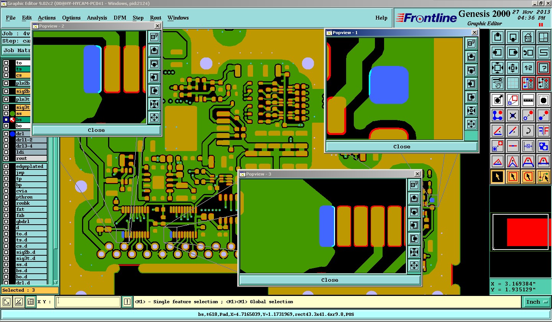Click the undo previous view icon
This screenshot has width=552, height=322.
tap(528, 53)
